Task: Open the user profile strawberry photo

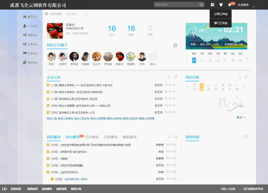Action: [55, 31]
